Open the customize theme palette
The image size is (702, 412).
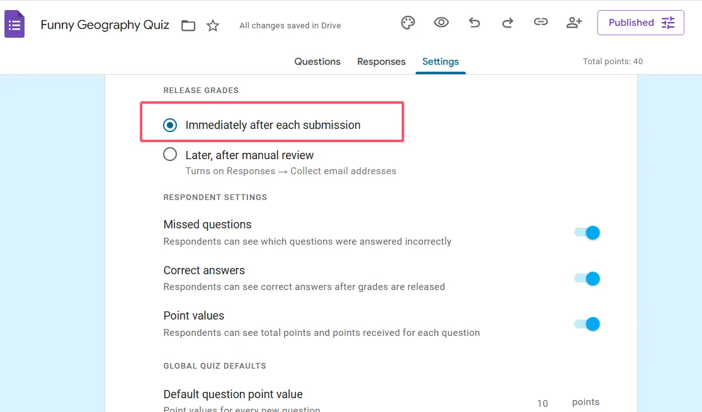(x=408, y=23)
